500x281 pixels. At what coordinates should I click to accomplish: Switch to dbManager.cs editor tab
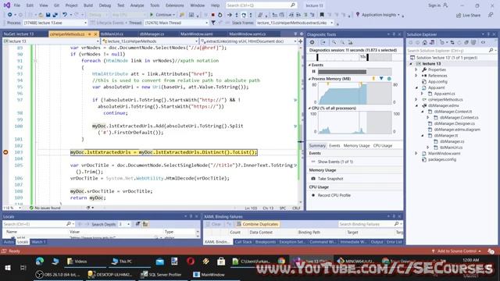tap(152, 34)
